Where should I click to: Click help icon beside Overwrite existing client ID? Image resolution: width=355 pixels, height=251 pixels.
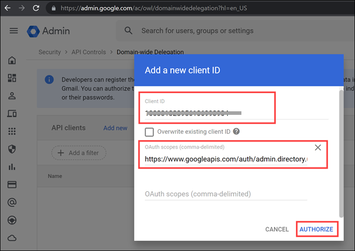click(236, 131)
